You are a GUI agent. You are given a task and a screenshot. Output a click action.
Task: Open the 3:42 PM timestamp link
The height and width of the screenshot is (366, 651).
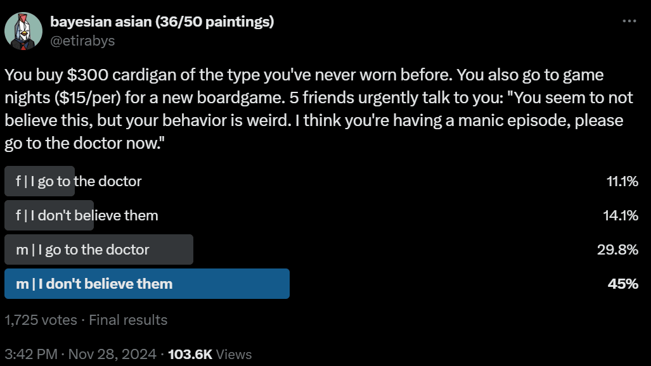(30, 355)
